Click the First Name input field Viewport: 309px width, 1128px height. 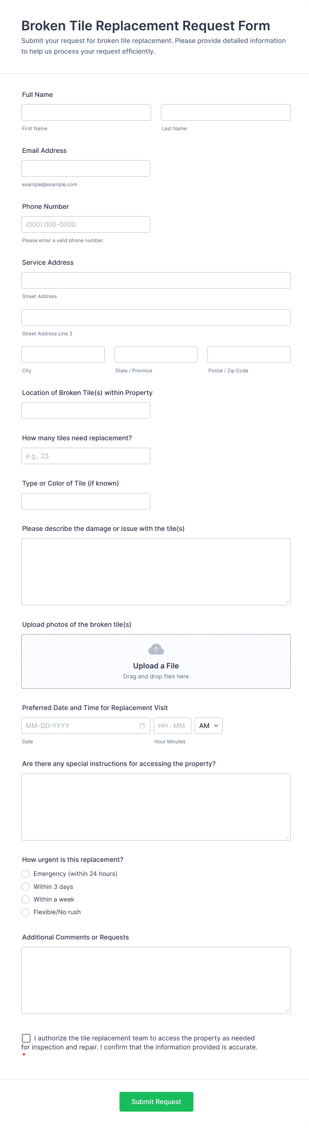pyautogui.click(x=86, y=112)
